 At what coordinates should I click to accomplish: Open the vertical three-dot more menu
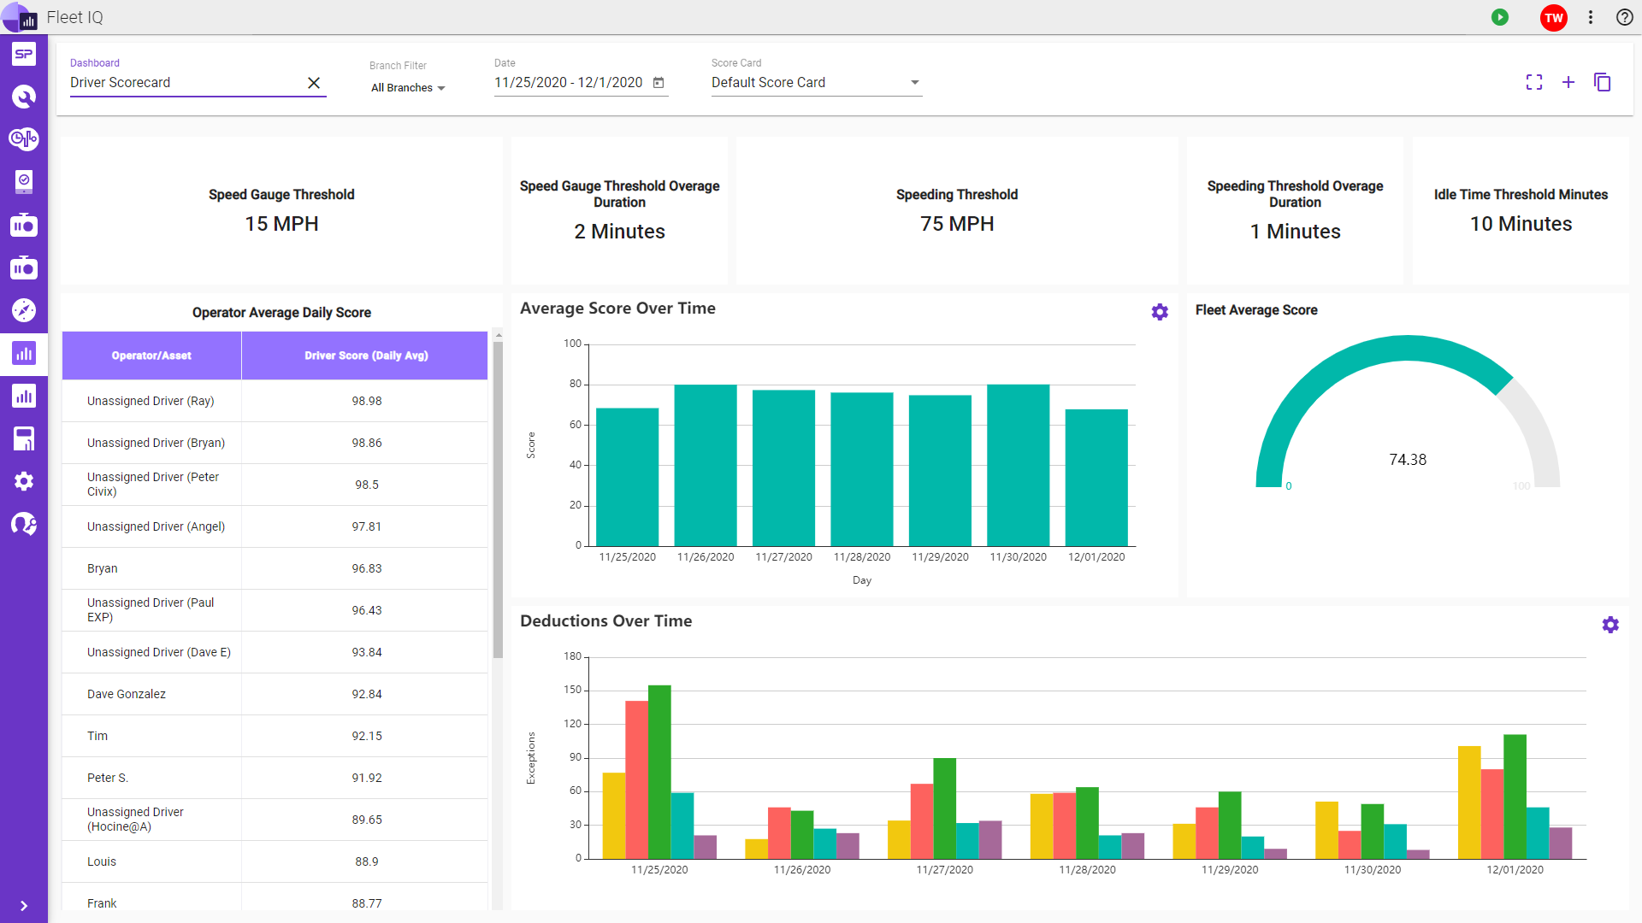[x=1591, y=17]
